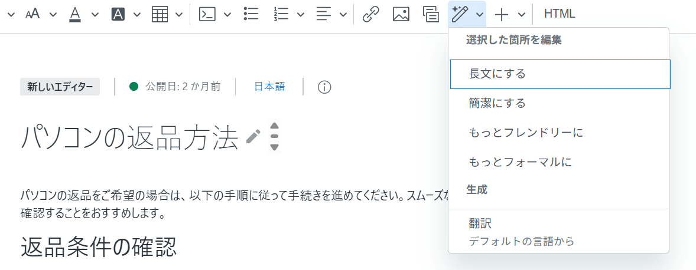
Task: Collapse the magic wand dropdown arrow
Action: [x=479, y=14]
